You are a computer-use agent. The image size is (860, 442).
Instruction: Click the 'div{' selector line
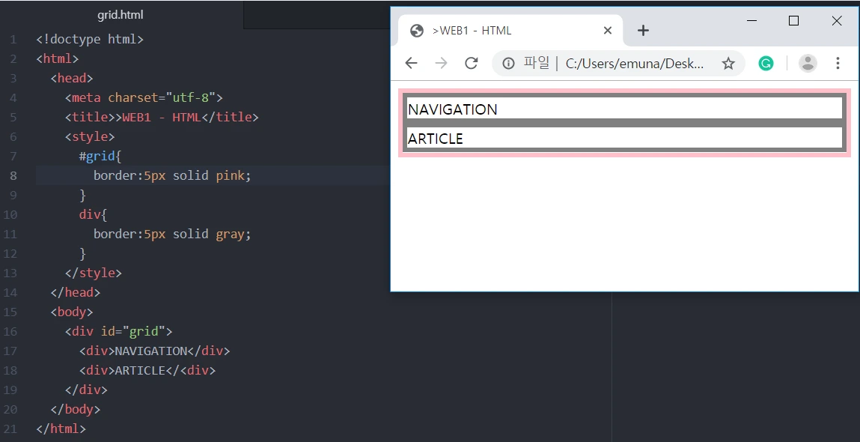point(94,214)
